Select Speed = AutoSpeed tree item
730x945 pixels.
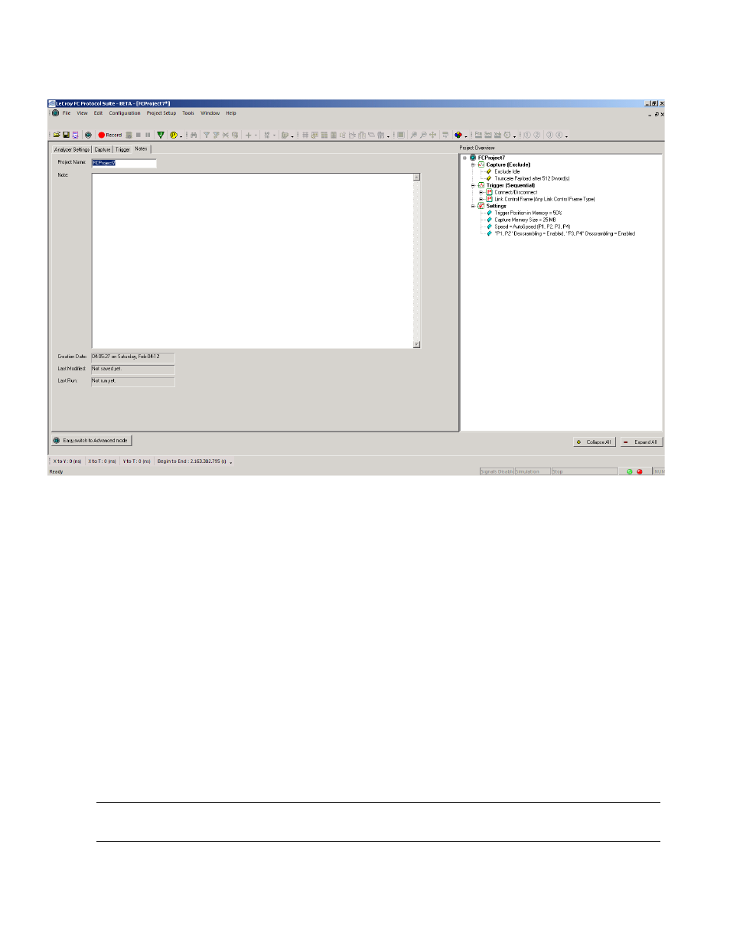[532, 226]
